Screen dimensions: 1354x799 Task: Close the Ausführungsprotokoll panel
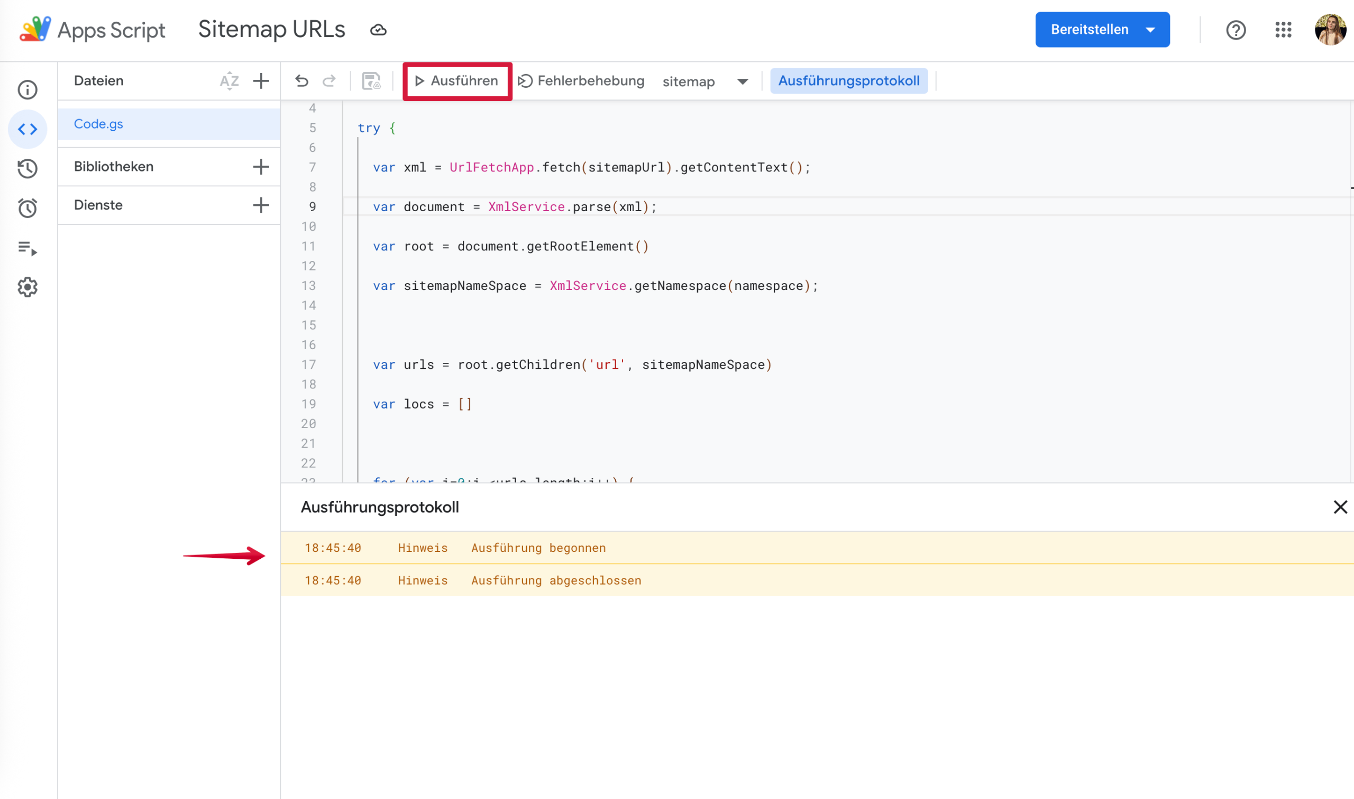[x=1340, y=507]
